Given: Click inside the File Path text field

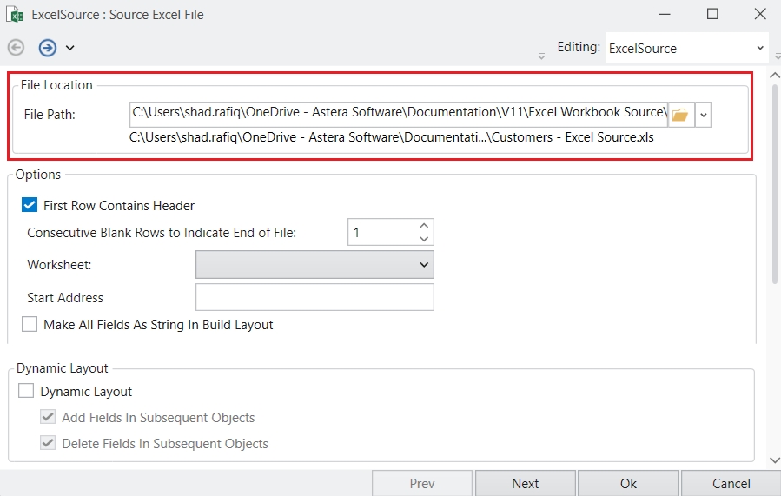Looking at the screenshot, I should pyautogui.click(x=399, y=114).
